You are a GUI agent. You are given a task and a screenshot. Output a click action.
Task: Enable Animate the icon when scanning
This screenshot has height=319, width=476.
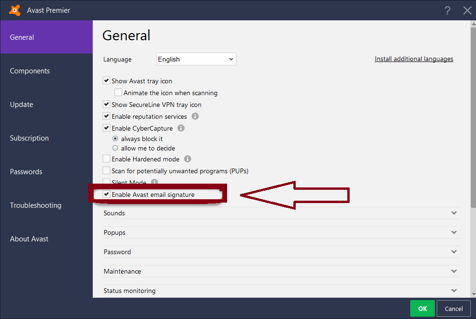pos(118,93)
